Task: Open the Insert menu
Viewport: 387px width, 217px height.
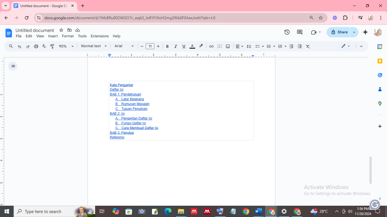Action: (53, 36)
